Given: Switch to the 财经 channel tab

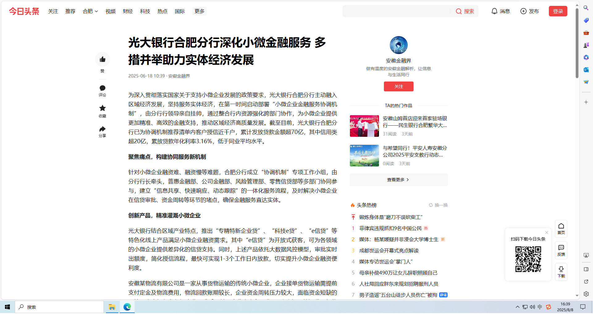Looking at the screenshot, I should coord(128,11).
